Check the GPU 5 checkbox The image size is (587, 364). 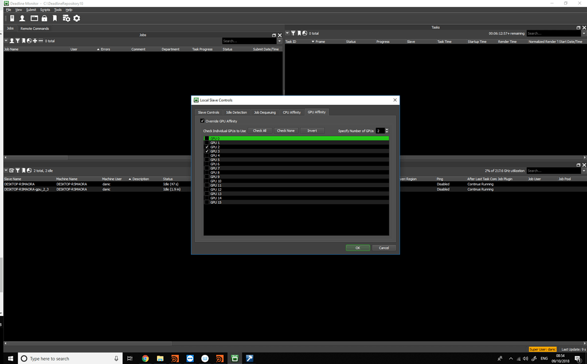click(x=207, y=160)
